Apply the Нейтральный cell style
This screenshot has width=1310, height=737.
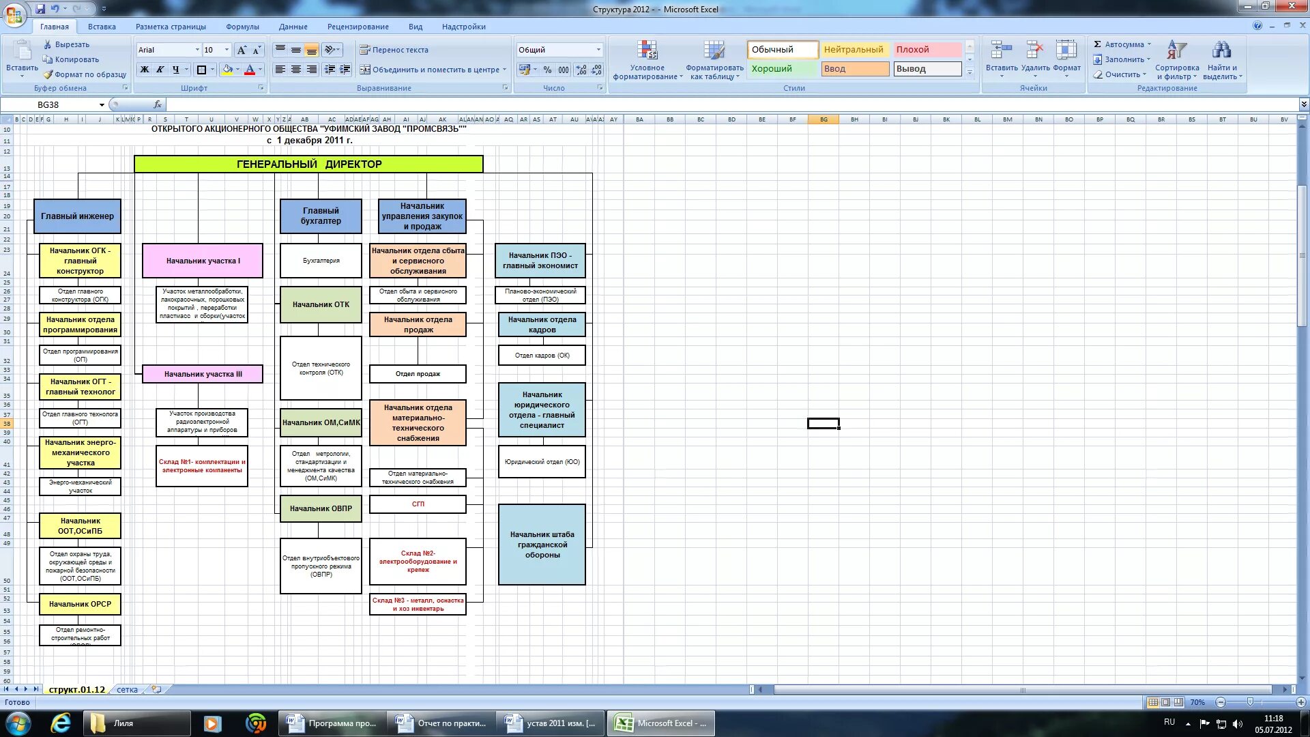854,50
